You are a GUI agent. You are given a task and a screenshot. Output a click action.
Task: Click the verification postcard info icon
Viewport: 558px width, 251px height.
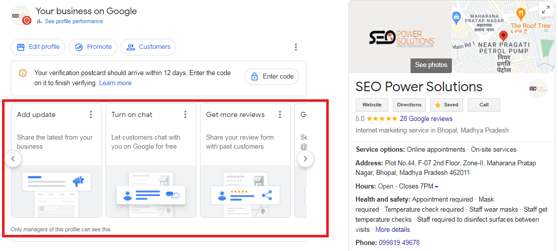(x=22, y=73)
